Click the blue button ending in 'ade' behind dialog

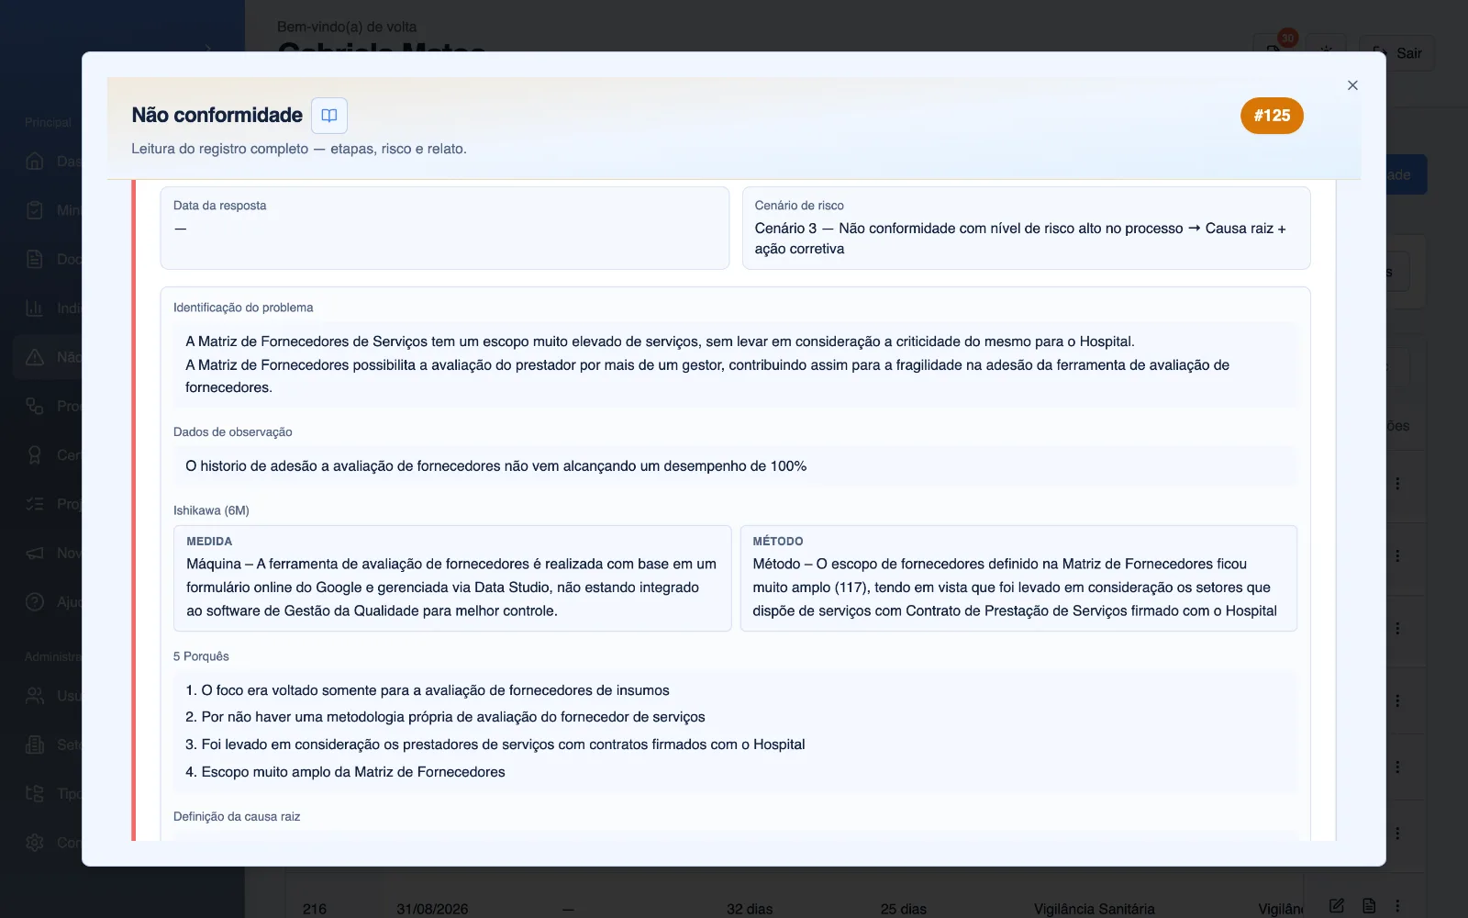coord(1406,174)
